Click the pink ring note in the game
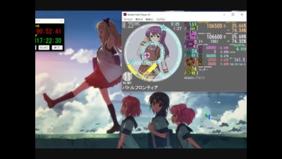282x159 pixels. (x=147, y=55)
